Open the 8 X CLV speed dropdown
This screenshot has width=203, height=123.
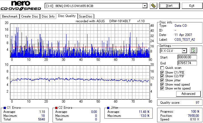(184, 51)
